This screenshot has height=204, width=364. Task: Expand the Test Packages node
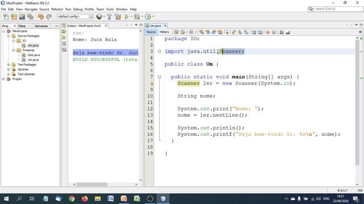[x=9, y=65]
